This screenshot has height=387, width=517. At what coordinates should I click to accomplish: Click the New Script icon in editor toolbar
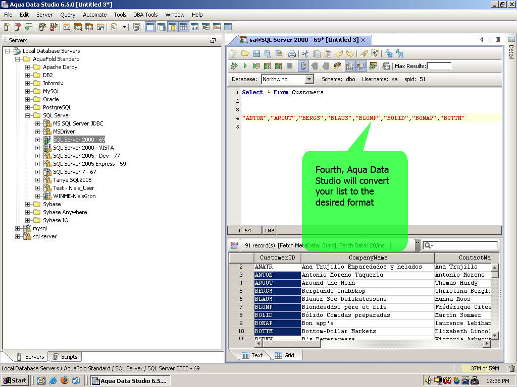(x=234, y=53)
